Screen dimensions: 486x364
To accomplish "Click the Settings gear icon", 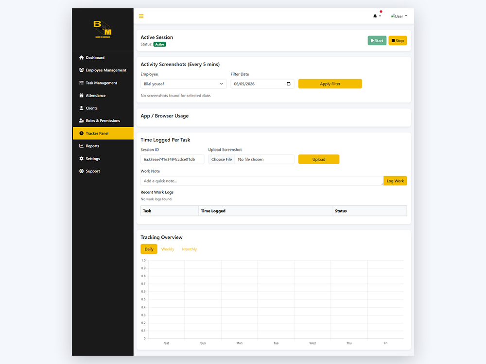I will coord(82,159).
